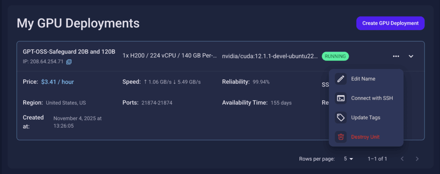Click the RUNNING status badge
The height and width of the screenshot is (174, 440).
tap(335, 56)
